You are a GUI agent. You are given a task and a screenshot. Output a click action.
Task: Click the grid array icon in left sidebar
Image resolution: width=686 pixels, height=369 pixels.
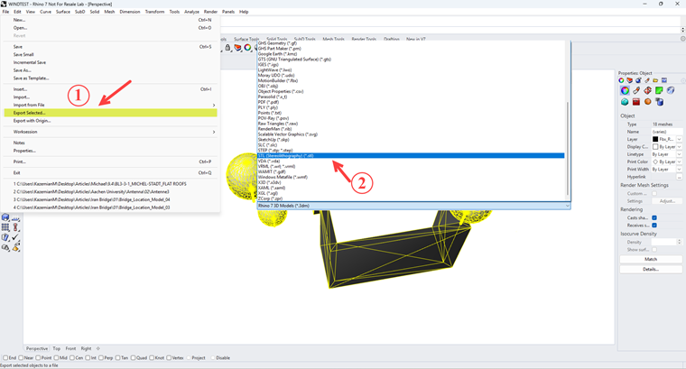[x=5, y=227]
